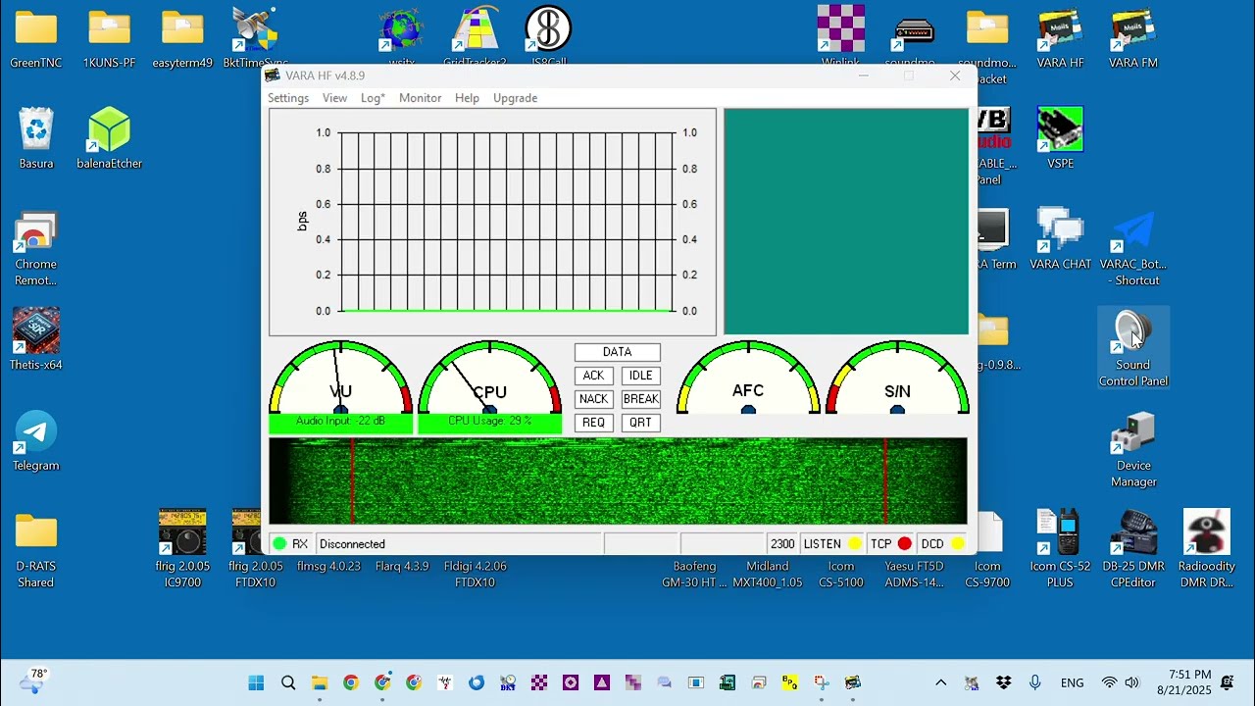Open the VARAC_Bot Shortcut icon
This screenshot has height=706, width=1255.
coord(1133,249)
